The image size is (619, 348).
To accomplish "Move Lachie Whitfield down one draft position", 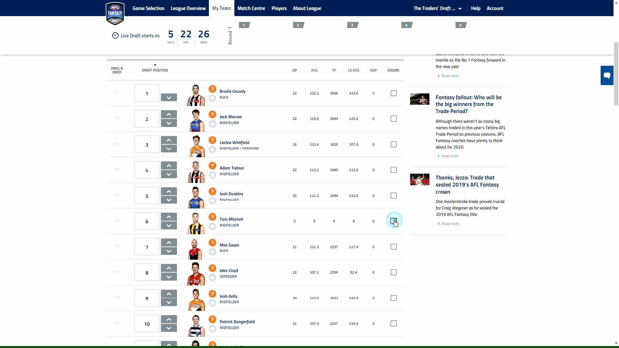I will (x=169, y=149).
